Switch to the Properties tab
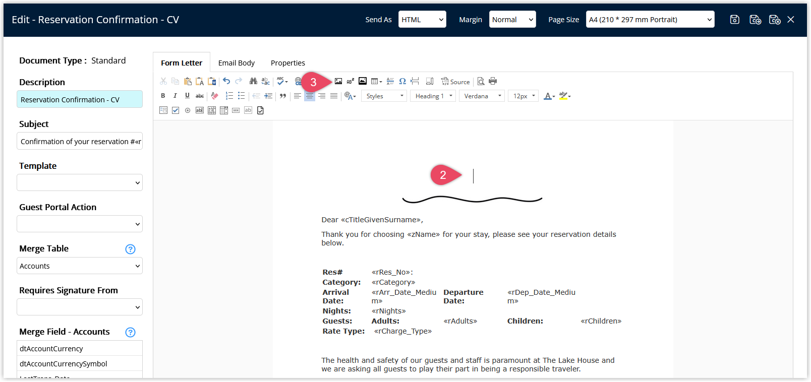 tap(288, 63)
